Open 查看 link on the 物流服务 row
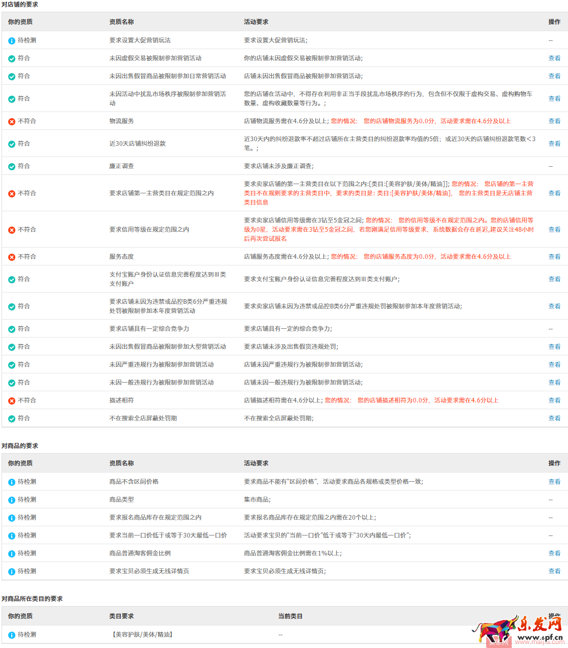Viewport: 568px width, 648px height. (555, 121)
